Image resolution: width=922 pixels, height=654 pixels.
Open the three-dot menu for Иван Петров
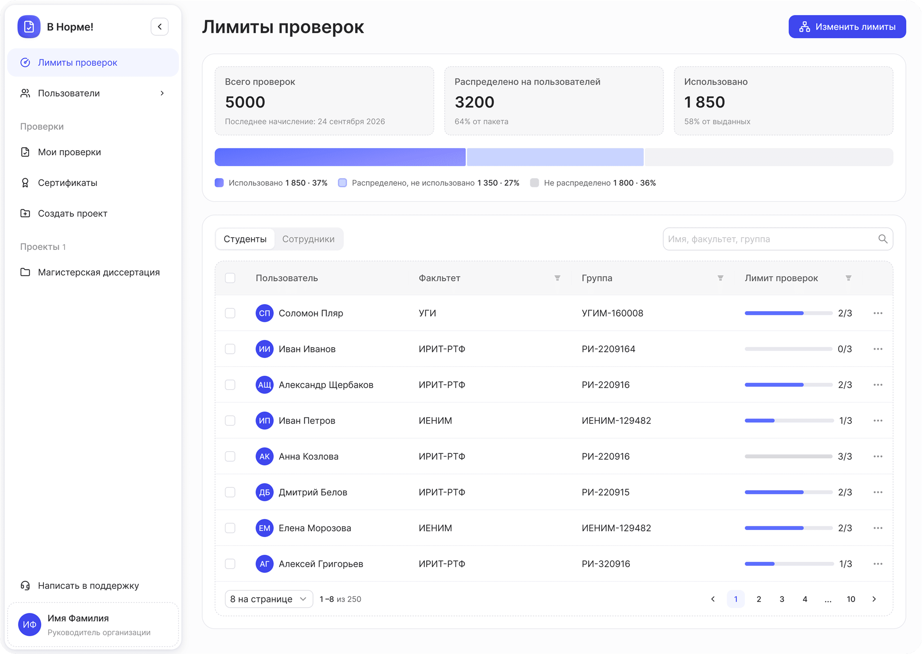coord(878,421)
